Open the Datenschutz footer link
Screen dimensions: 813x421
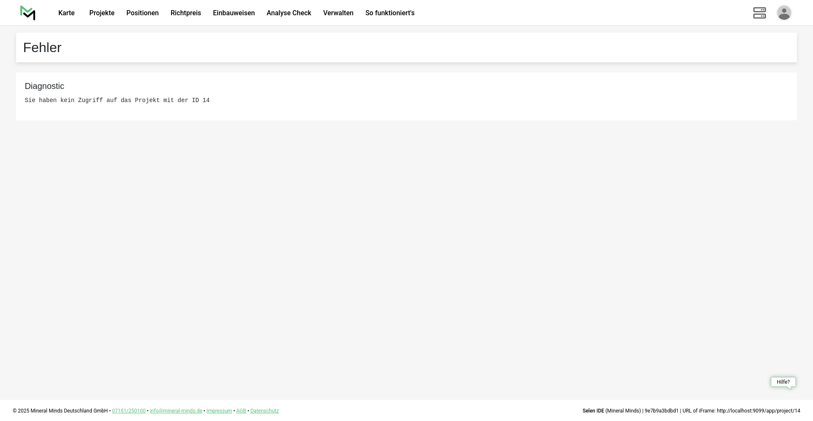click(264, 411)
